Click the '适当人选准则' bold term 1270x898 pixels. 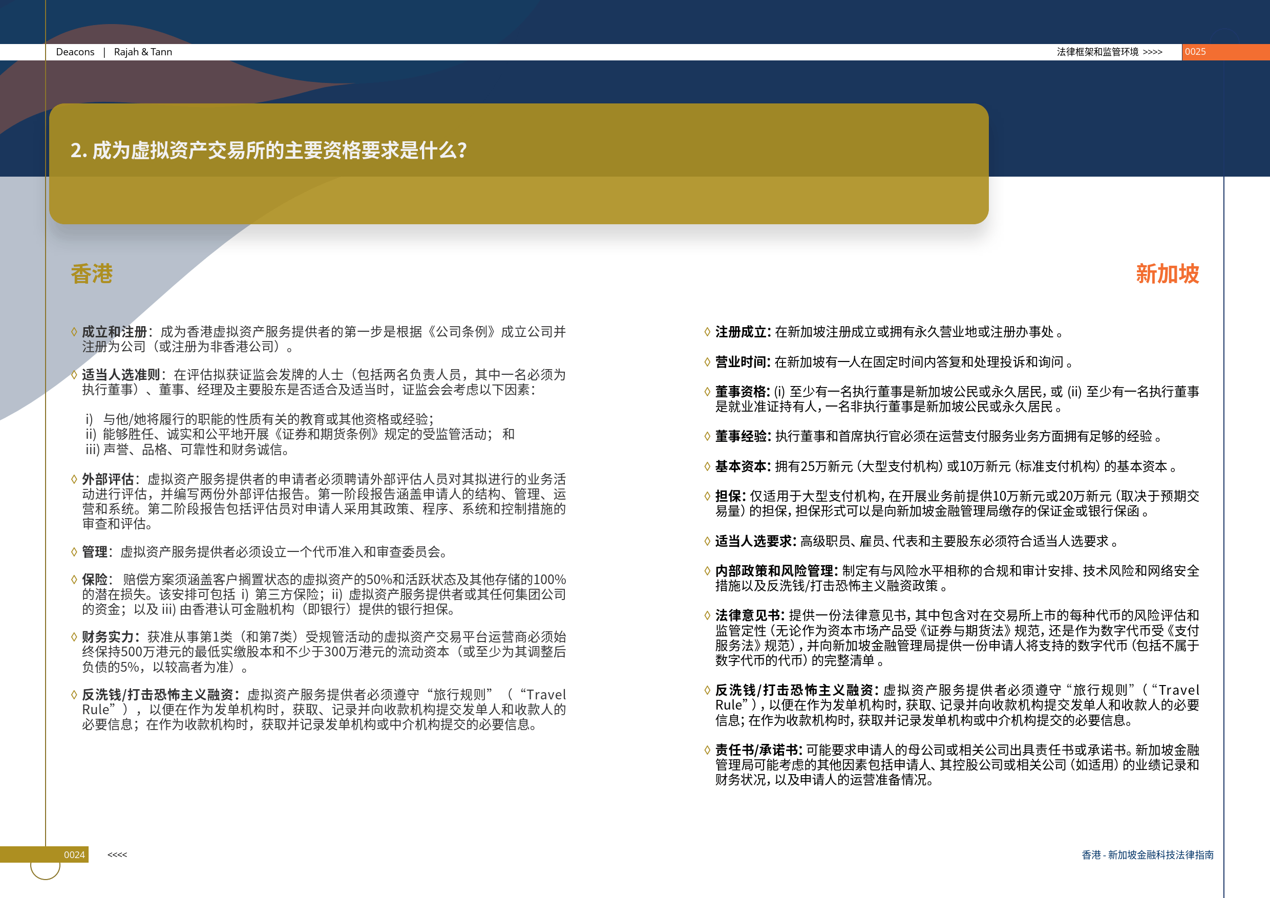pos(121,375)
